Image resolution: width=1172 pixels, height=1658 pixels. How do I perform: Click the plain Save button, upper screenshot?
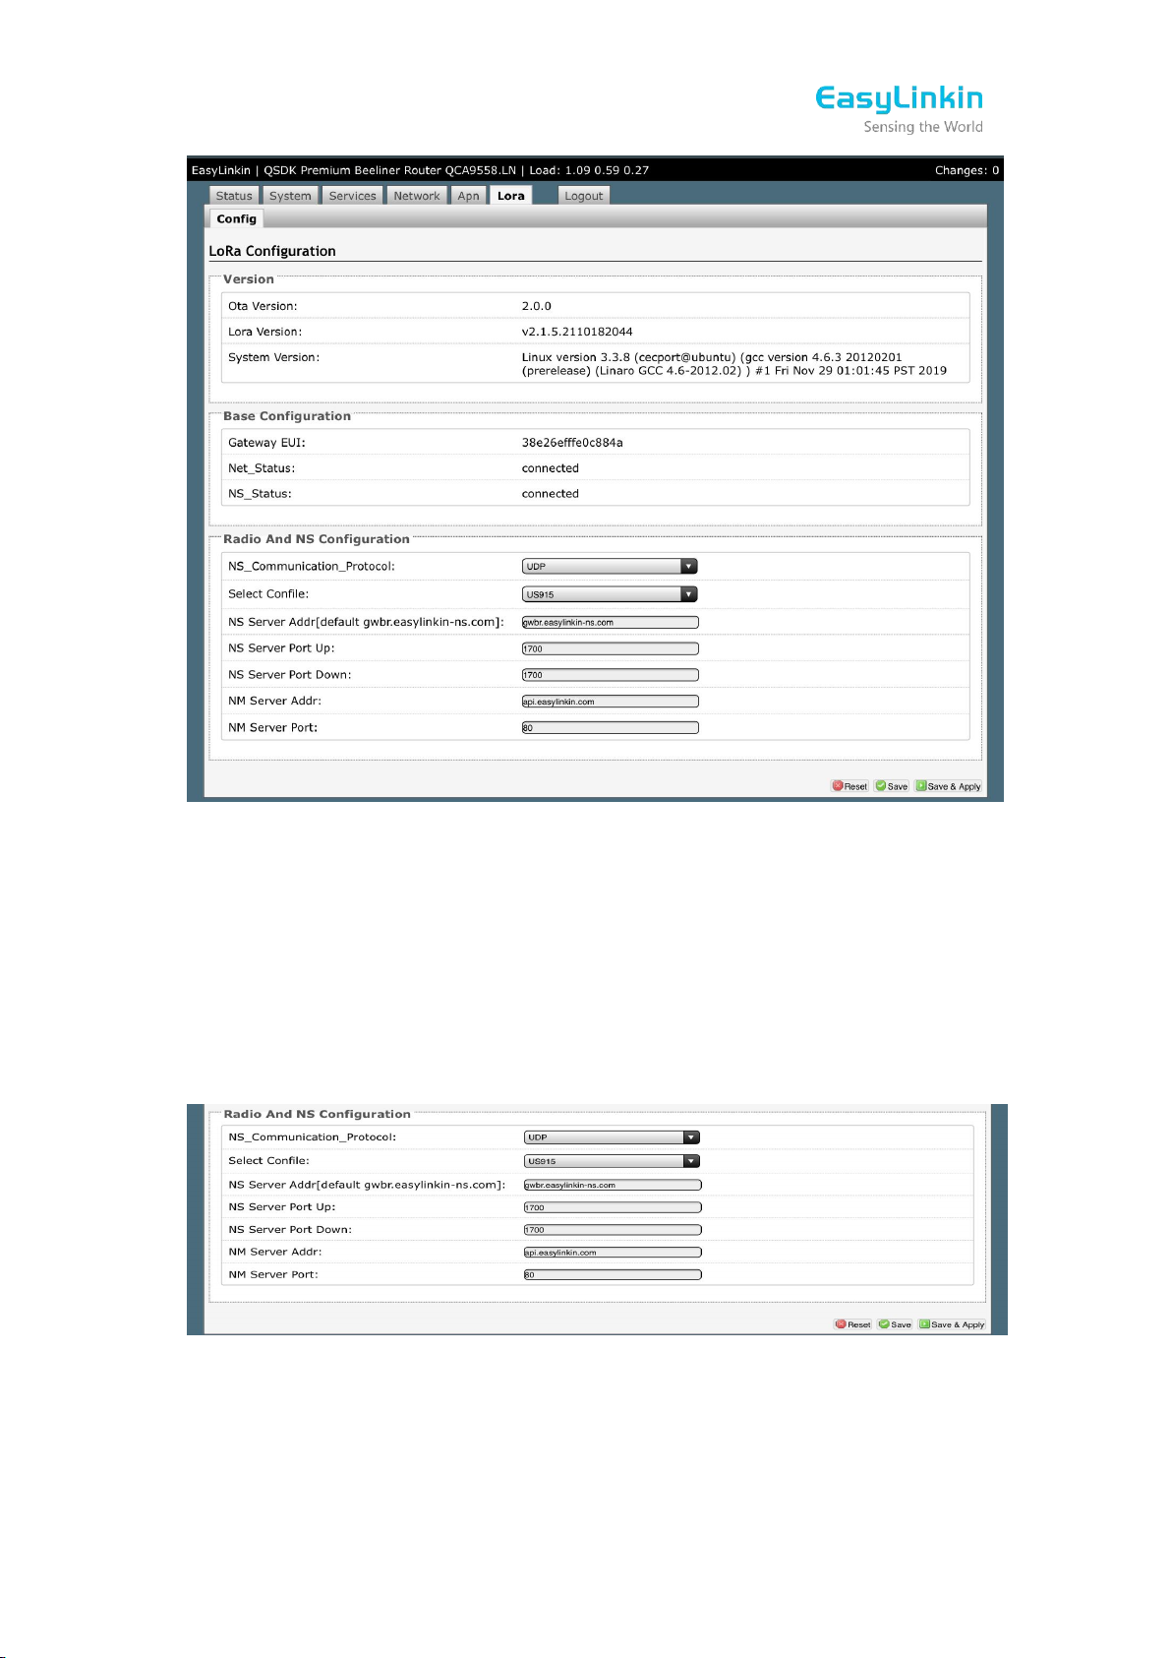(x=892, y=786)
